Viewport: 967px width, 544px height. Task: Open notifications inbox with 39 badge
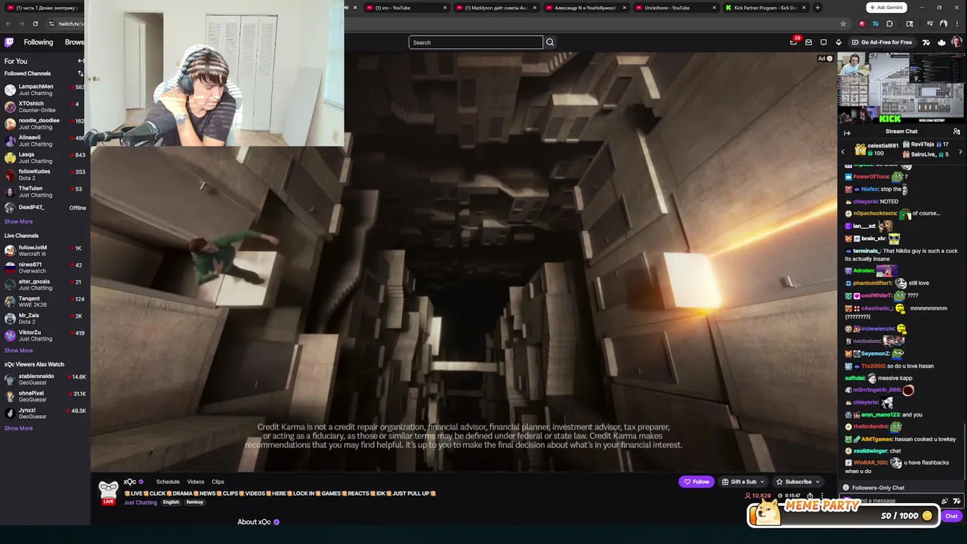[793, 42]
